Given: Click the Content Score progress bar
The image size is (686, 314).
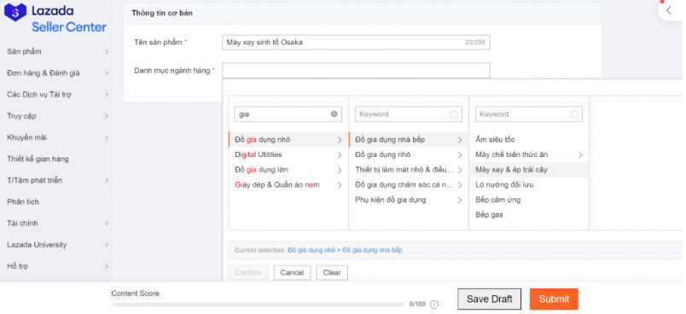Looking at the screenshot, I should 258,304.
